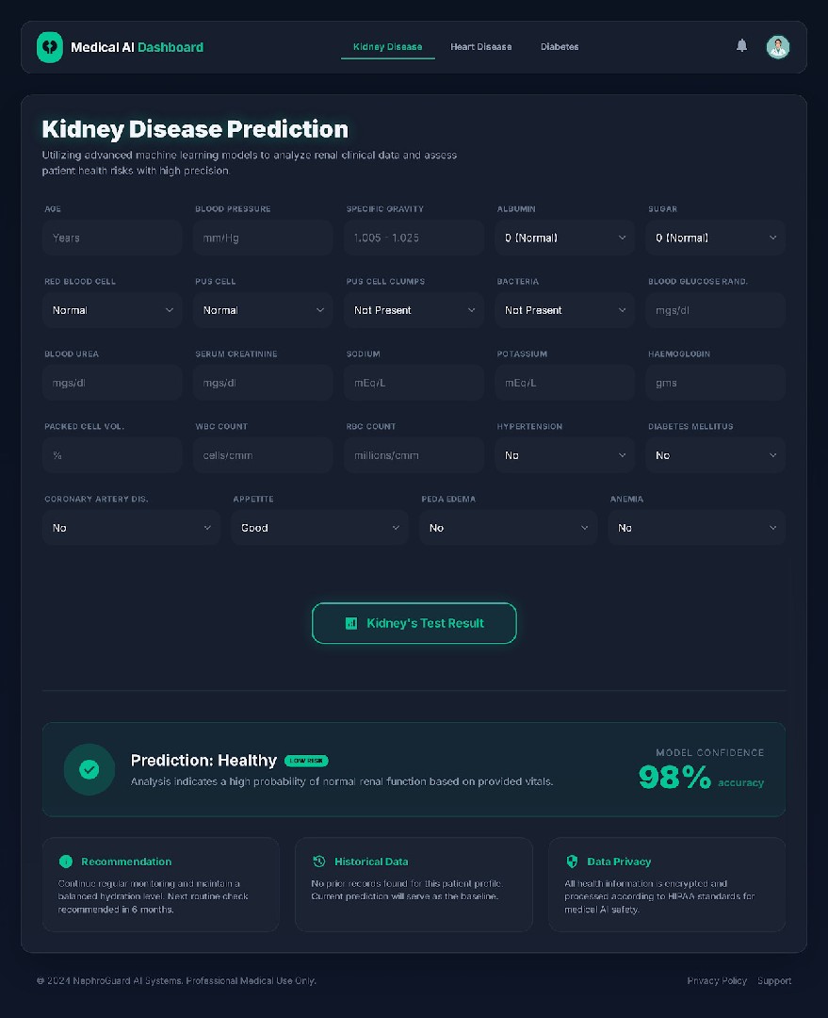Click the Recommendation info icon

click(x=65, y=861)
